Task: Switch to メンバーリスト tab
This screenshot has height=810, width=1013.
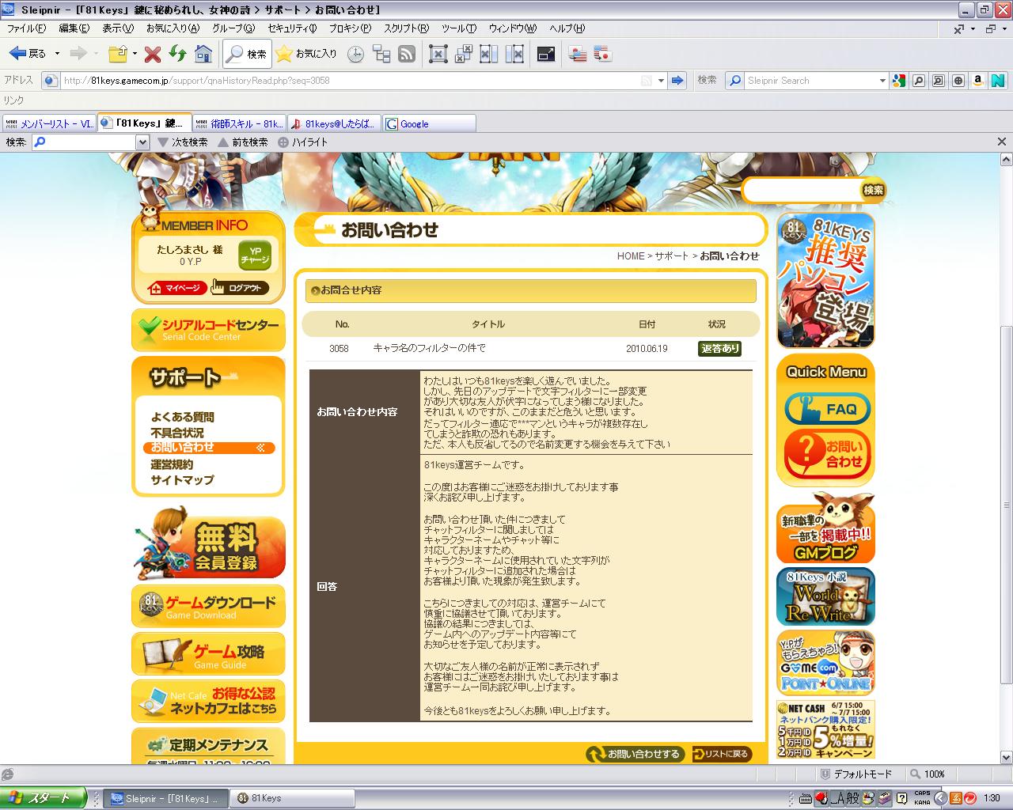Action: tap(49, 123)
